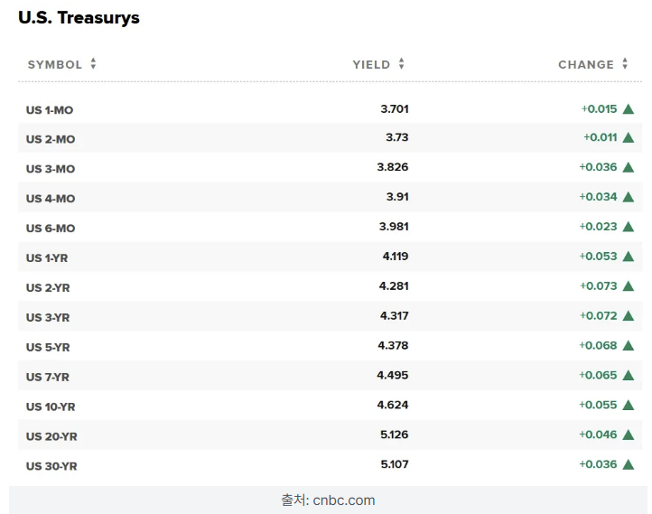Open the US 1-MO symbol link
The image size is (652, 514).
[x=50, y=110]
